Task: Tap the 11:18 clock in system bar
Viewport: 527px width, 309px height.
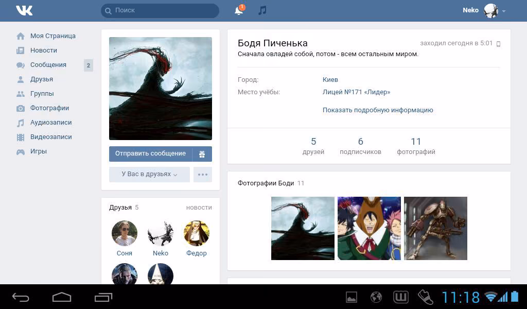Action: pos(461,297)
